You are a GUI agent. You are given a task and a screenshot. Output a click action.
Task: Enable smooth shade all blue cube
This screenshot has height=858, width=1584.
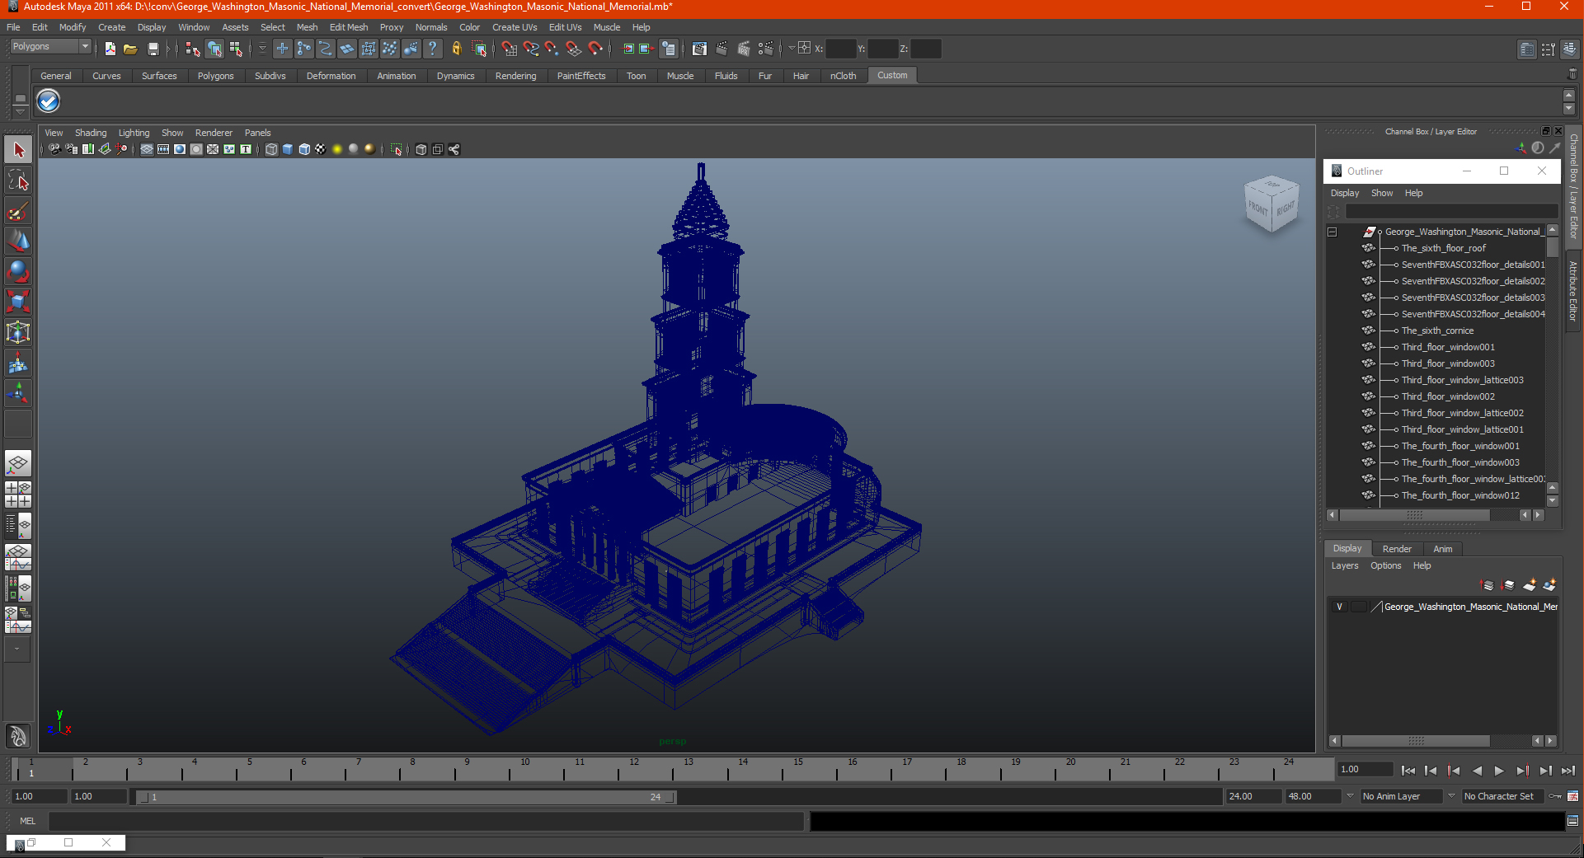288,149
